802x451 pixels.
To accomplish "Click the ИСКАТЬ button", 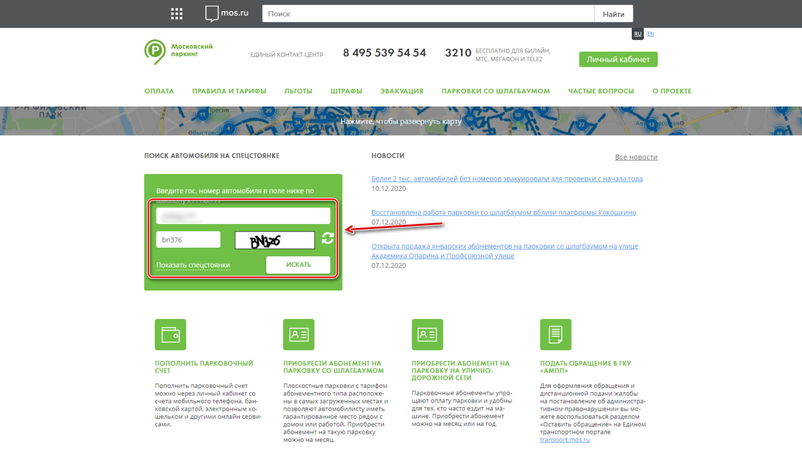I will tap(298, 265).
